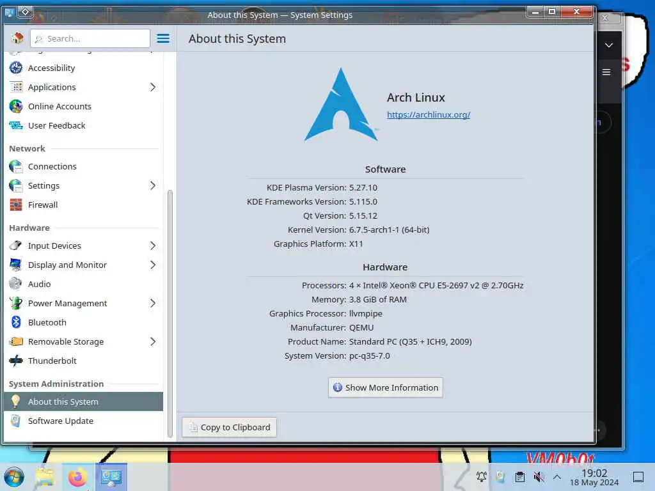
Task: Open Input Devices settings
Action: point(84,246)
